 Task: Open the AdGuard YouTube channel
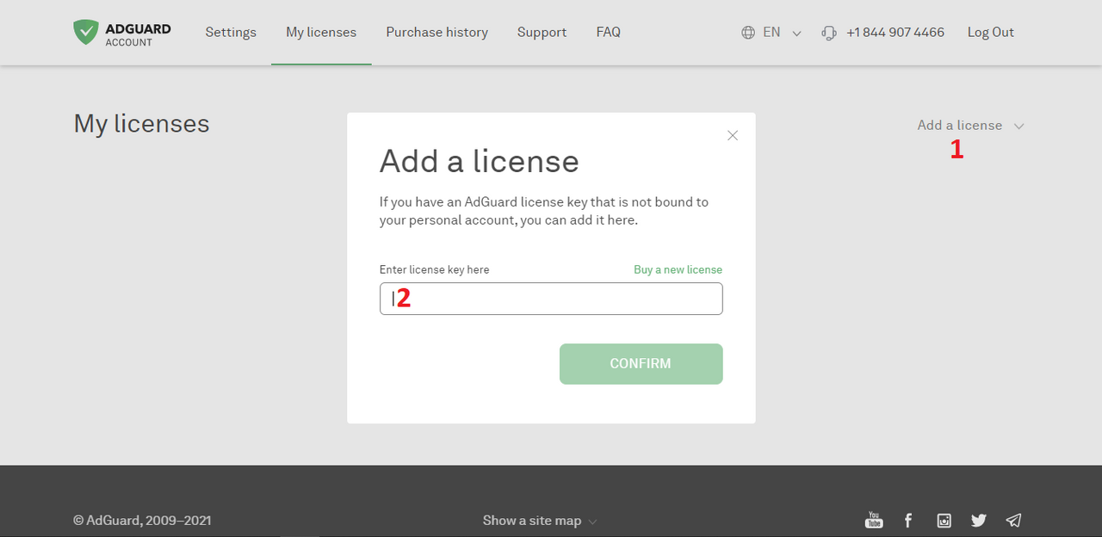pyautogui.click(x=874, y=520)
